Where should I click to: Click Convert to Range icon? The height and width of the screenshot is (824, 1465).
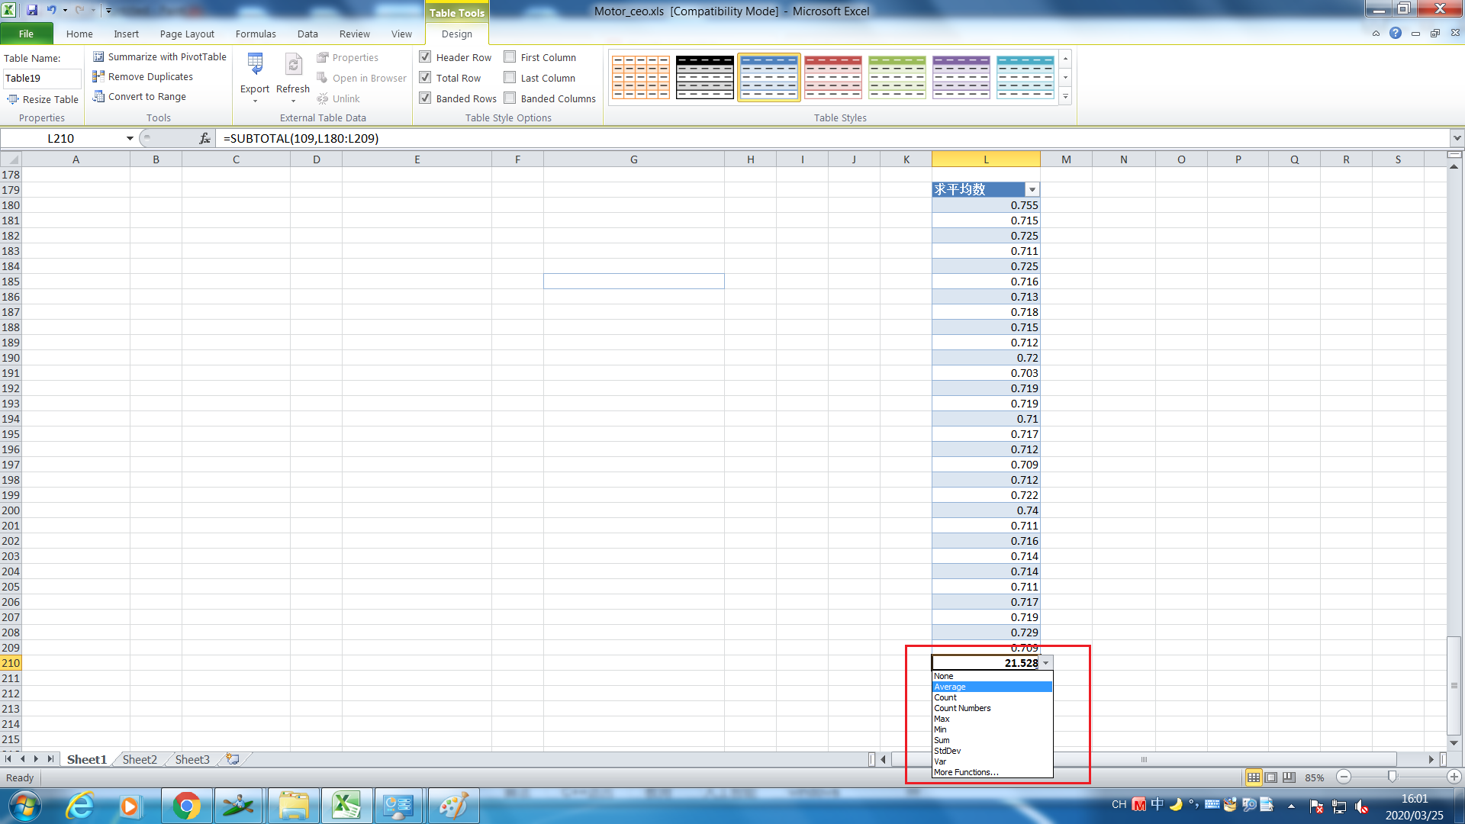point(98,97)
